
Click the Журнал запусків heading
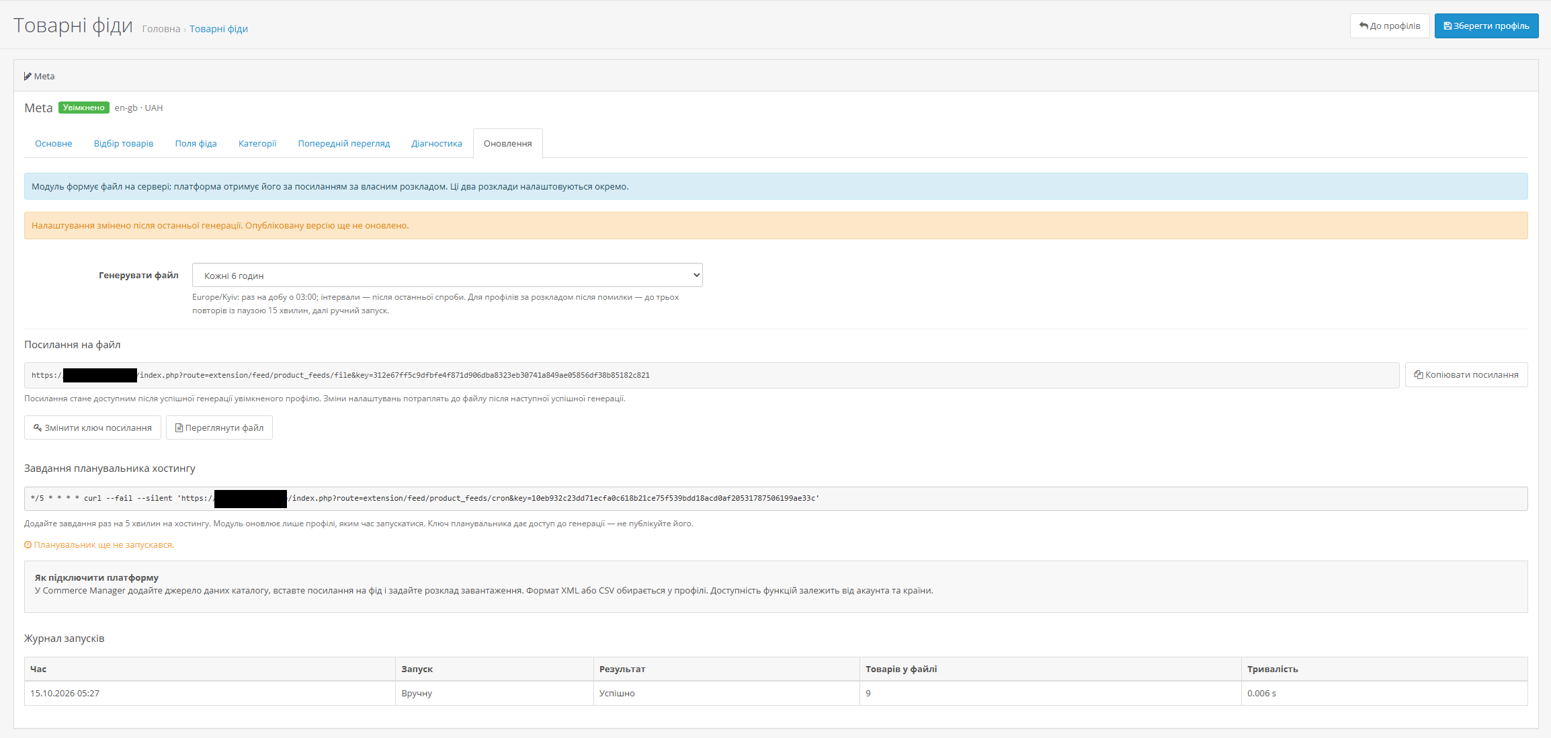tap(65, 638)
